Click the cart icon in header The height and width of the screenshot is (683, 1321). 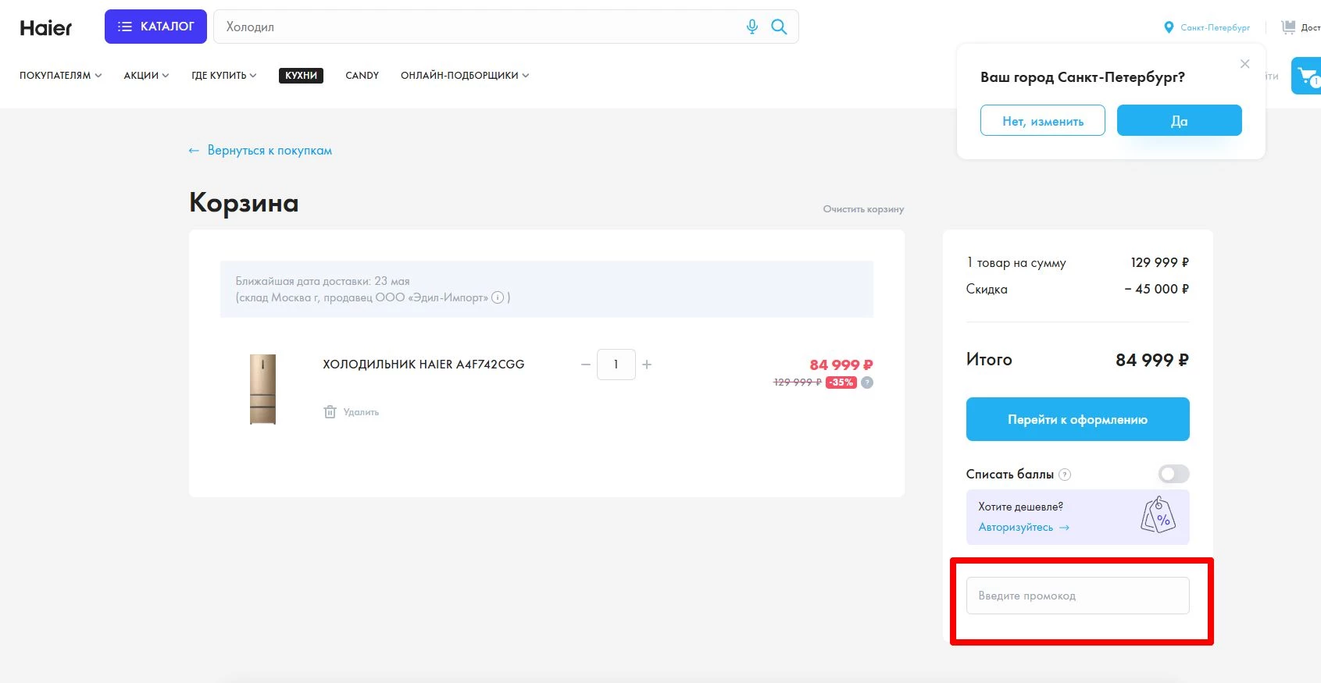1306,76
